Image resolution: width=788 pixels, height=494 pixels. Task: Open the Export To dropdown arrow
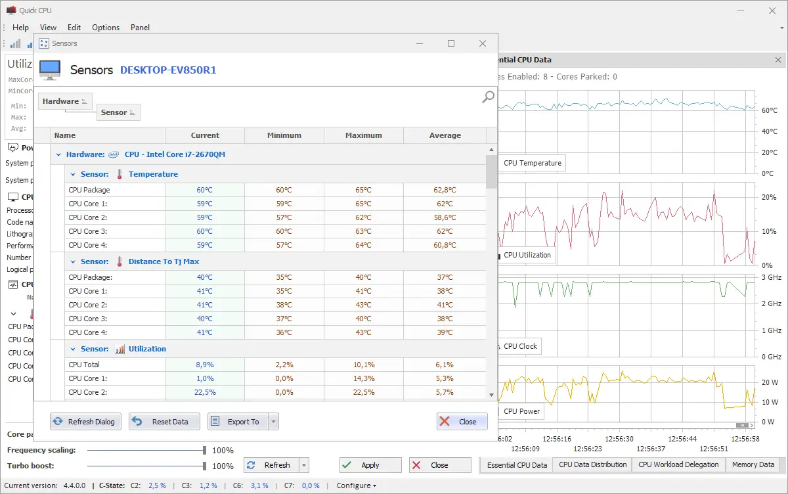tap(274, 422)
